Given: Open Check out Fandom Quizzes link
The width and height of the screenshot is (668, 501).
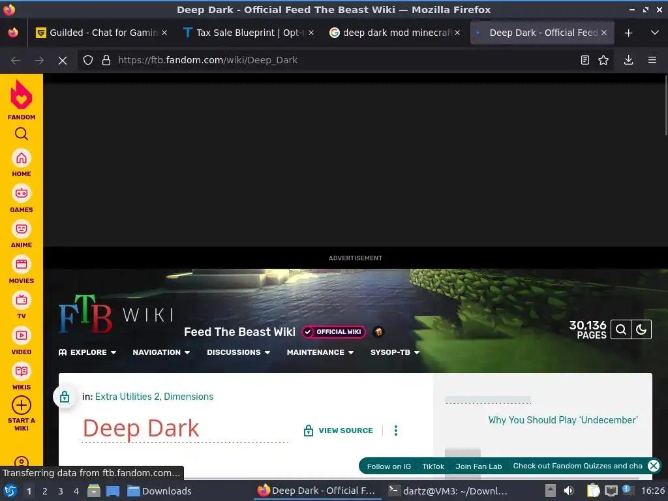Looking at the screenshot, I should [578, 466].
